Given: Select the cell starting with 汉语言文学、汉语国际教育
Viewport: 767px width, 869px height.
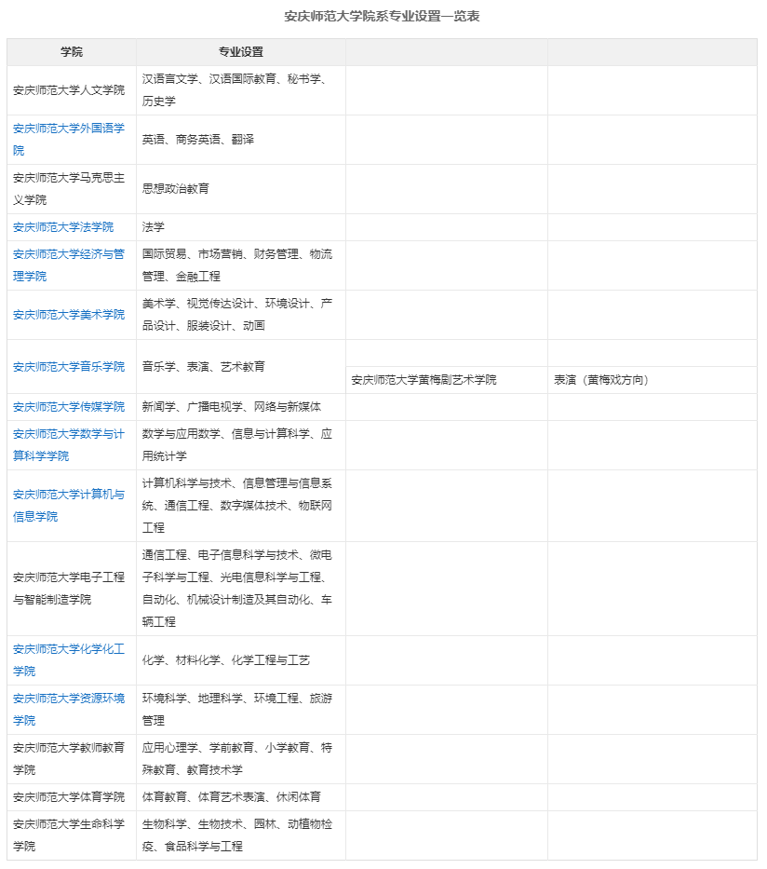Looking at the screenshot, I should [241, 90].
